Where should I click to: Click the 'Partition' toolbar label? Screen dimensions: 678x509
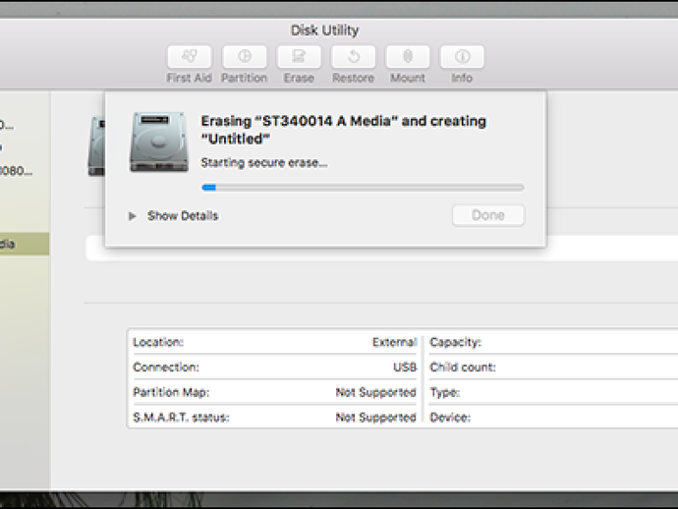tap(245, 78)
